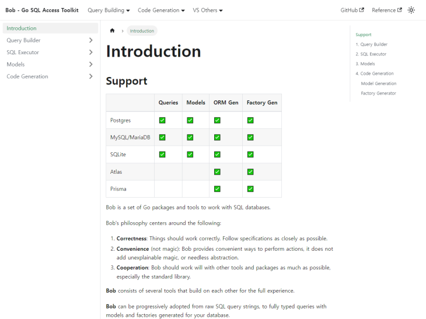Open the VS Others menu

coord(208,10)
